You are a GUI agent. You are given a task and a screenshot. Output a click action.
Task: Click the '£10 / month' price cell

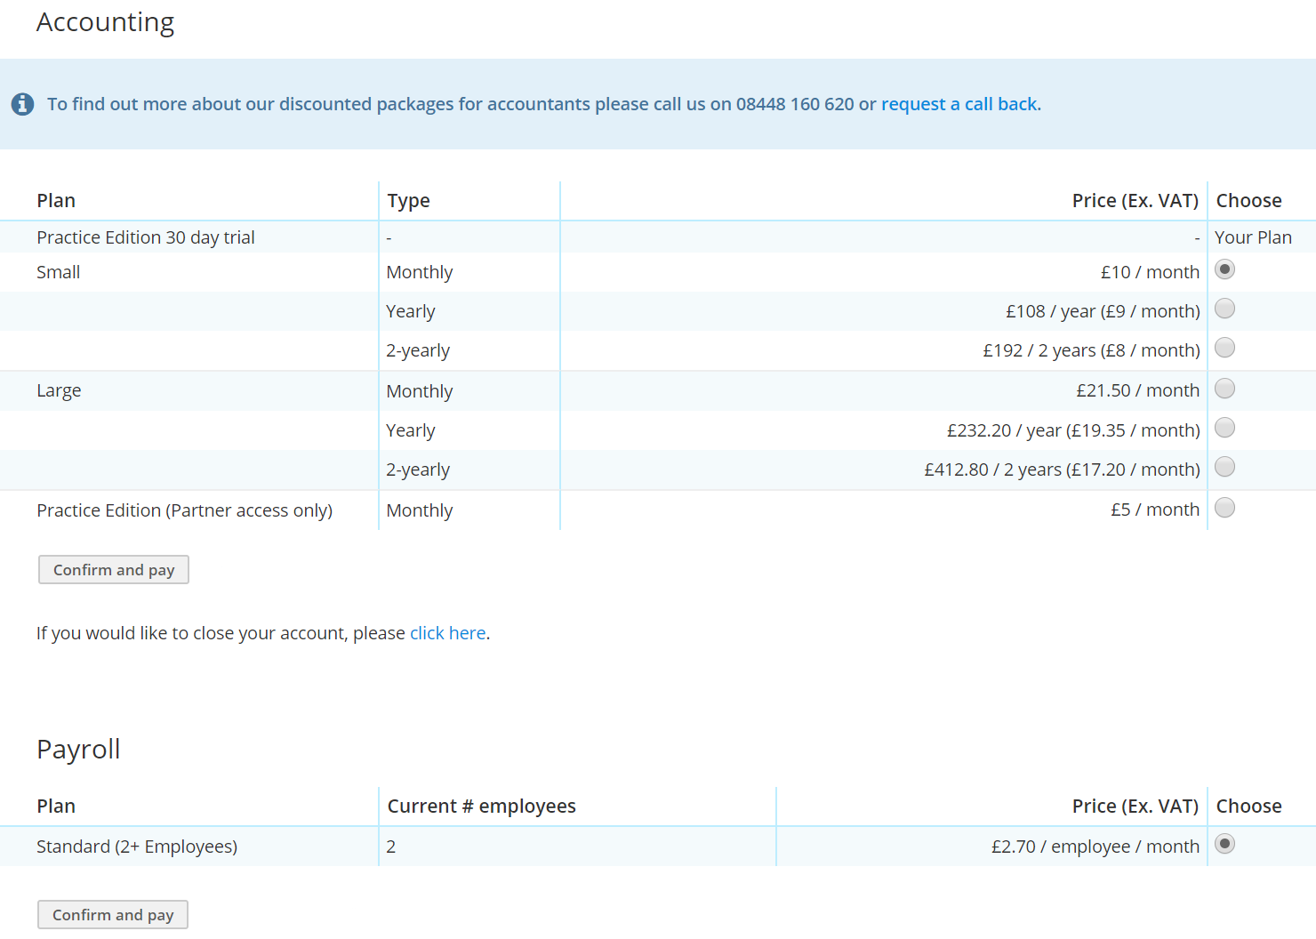tap(1150, 272)
